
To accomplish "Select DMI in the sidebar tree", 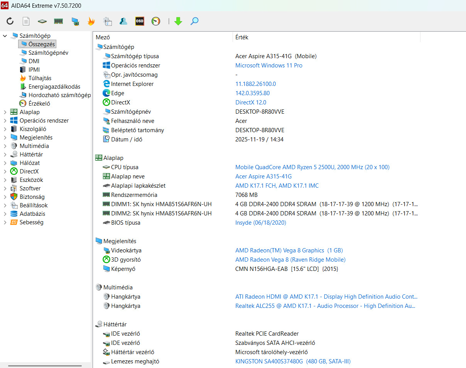I will click(34, 61).
